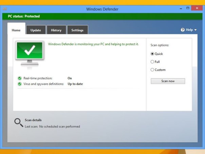
Task: Click the 'Scan details' heading
Action: click(x=33, y=120)
